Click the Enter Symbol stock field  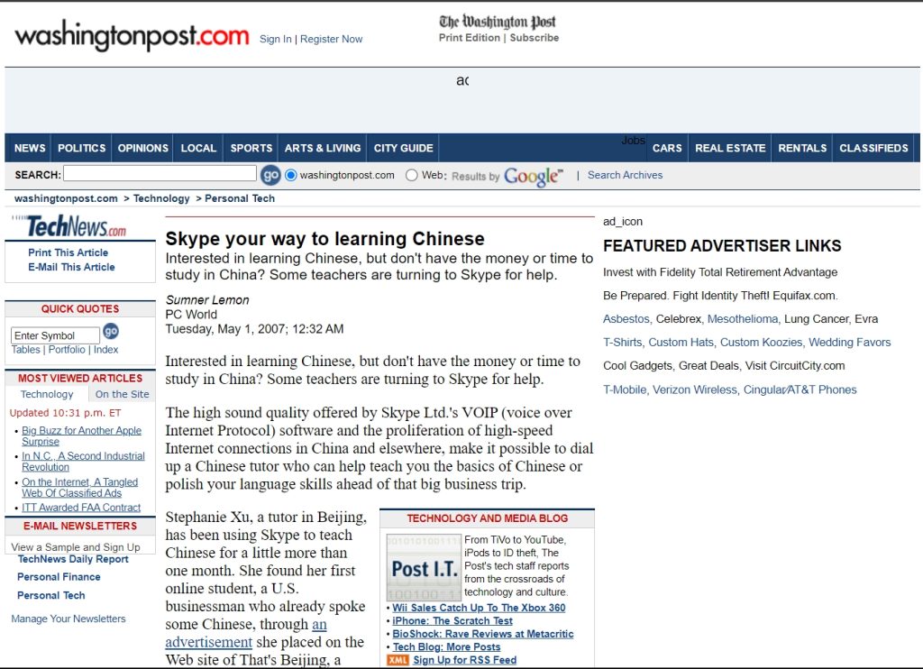[x=55, y=335]
